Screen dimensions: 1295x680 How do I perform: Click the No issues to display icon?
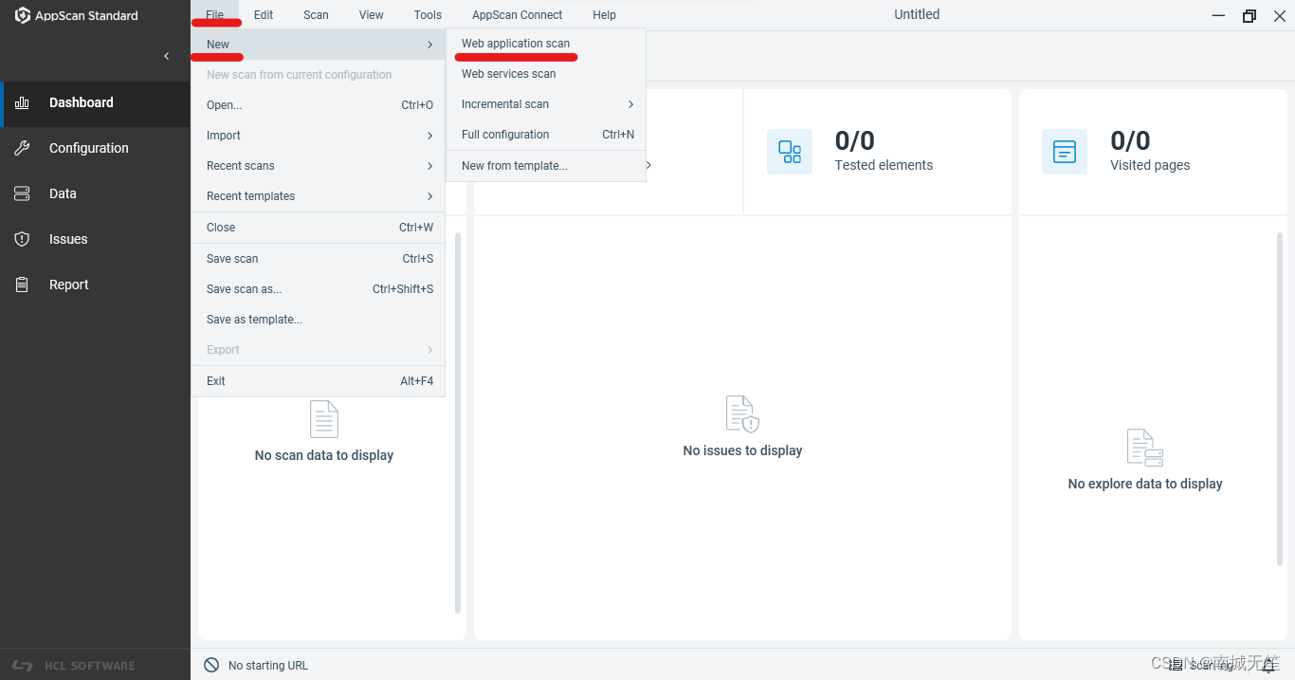pos(742,414)
